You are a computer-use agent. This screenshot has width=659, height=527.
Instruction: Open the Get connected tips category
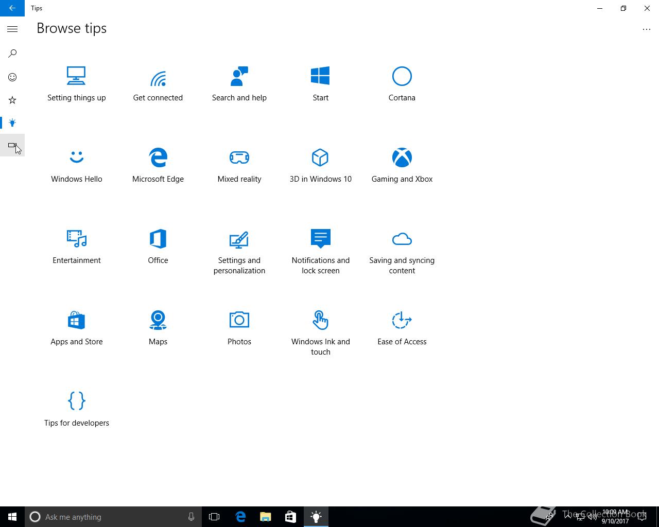pos(158,84)
